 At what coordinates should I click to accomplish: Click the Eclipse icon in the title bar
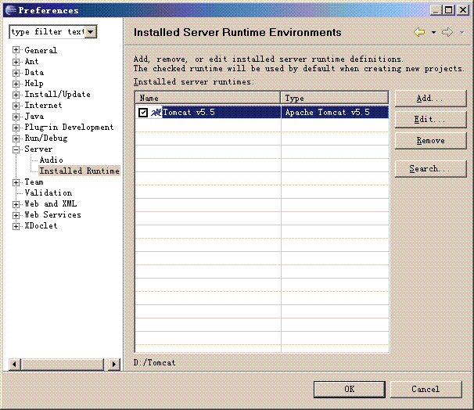(11, 10)
